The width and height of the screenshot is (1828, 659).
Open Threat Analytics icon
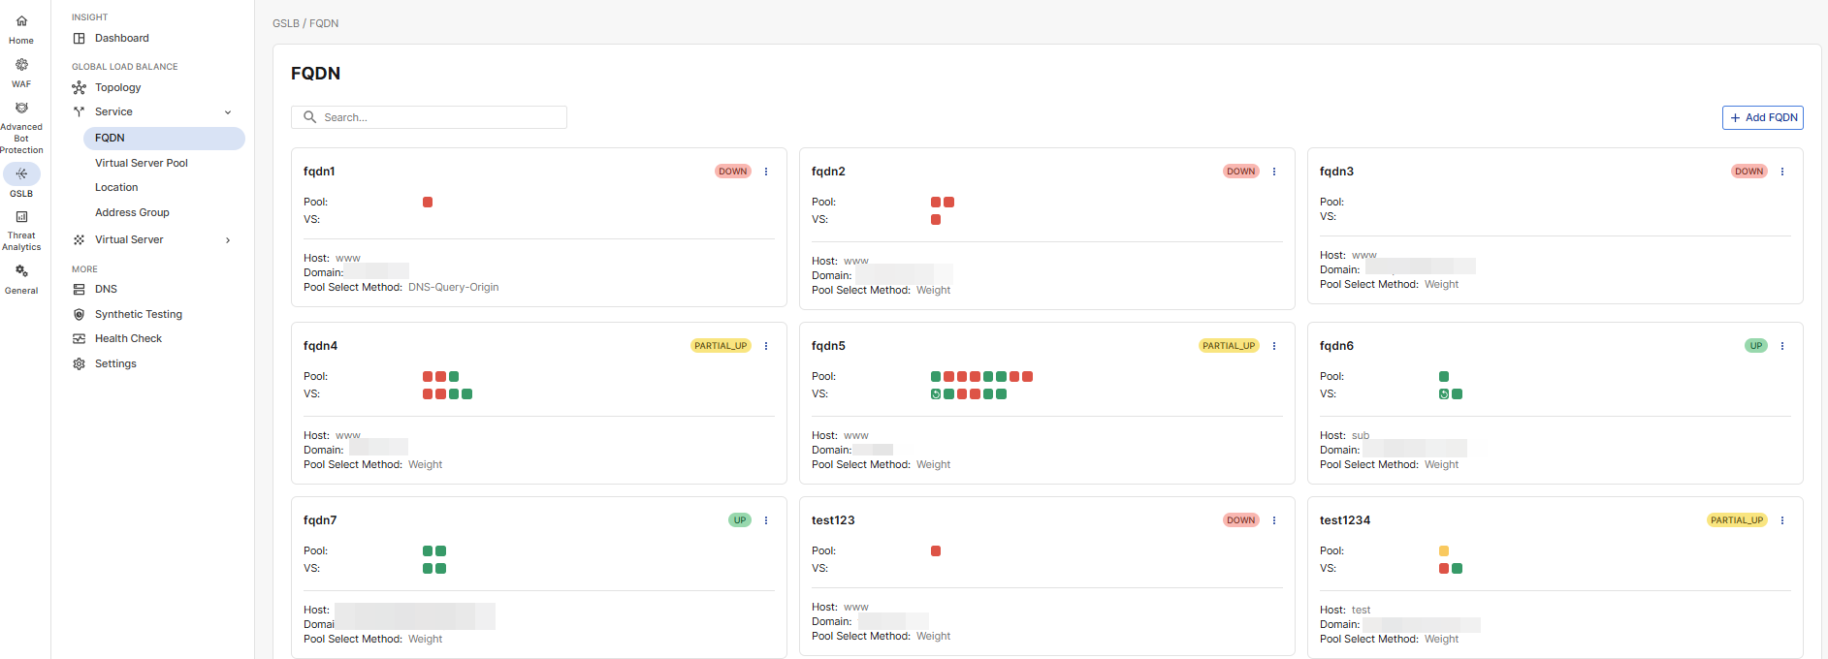pos(21,217)
